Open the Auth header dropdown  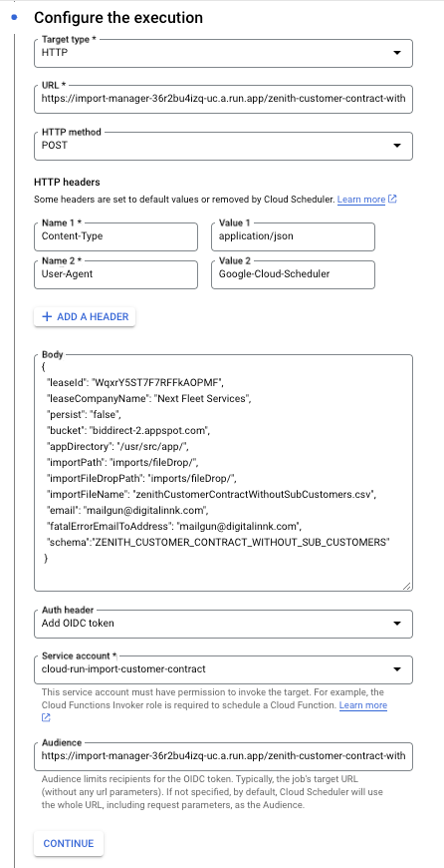click(223, 624)
